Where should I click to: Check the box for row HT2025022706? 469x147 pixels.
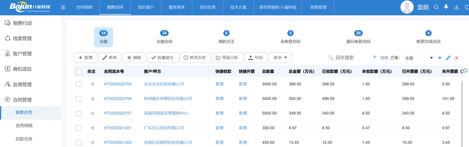click(79, 99)
